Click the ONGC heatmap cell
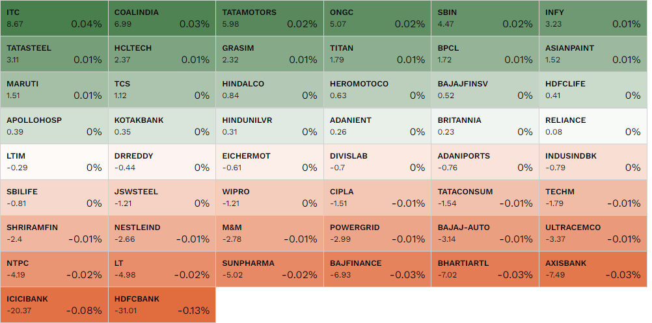This screenshot has height=323, width=652. [377, 18]
